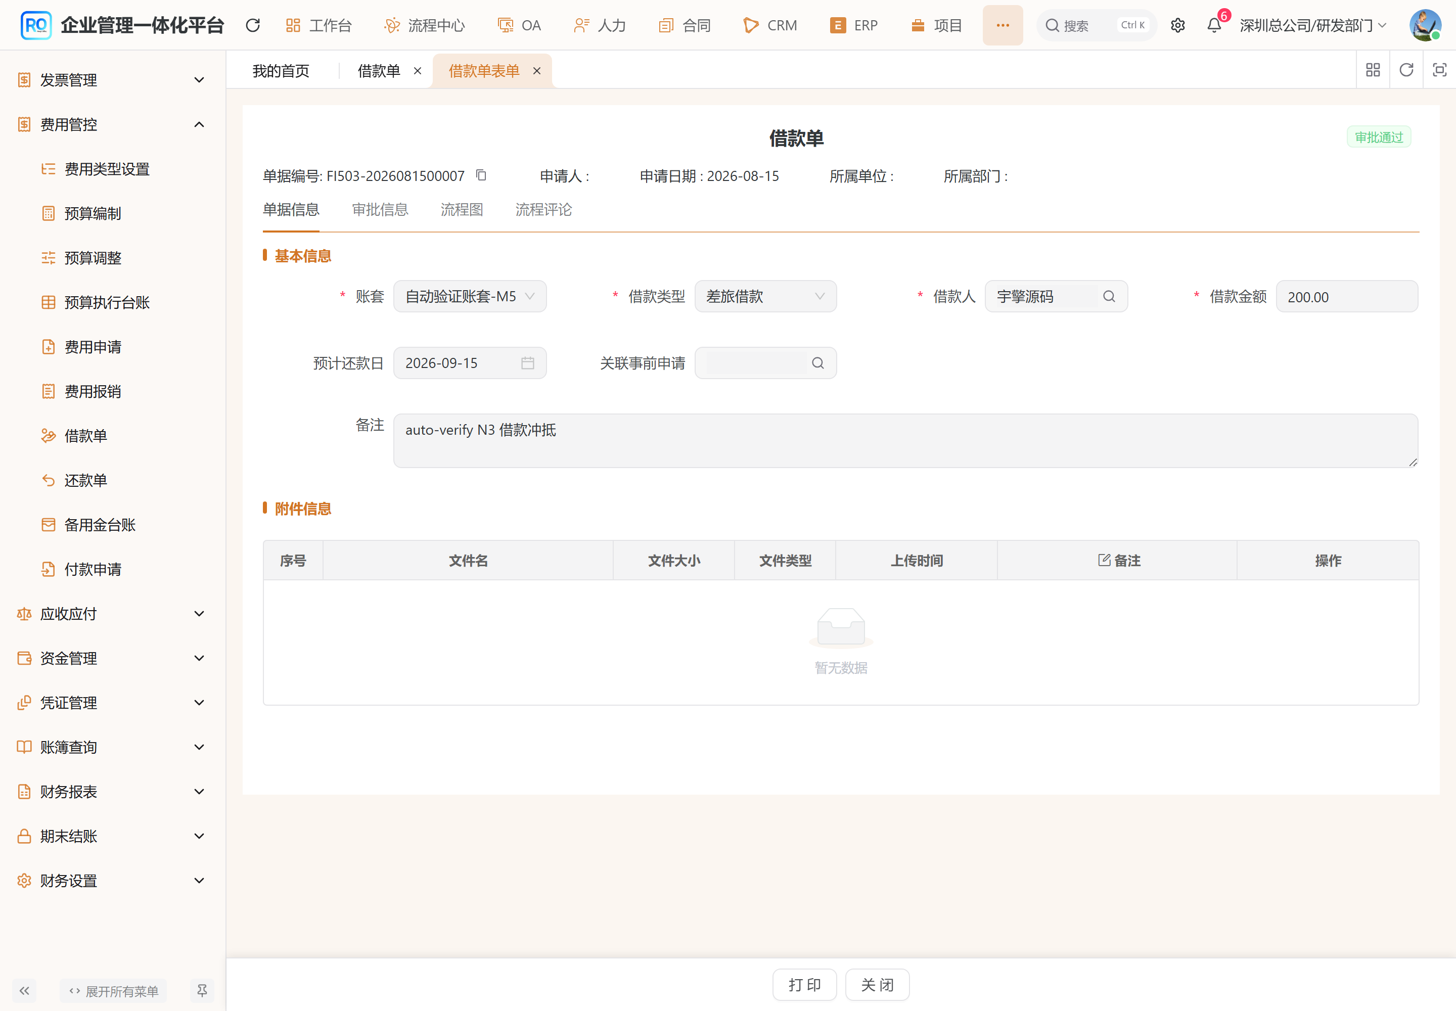This screenshot has height=1011, width=1456.
Task: Click the pin icon at sidebar bottom
Action: 202,991
